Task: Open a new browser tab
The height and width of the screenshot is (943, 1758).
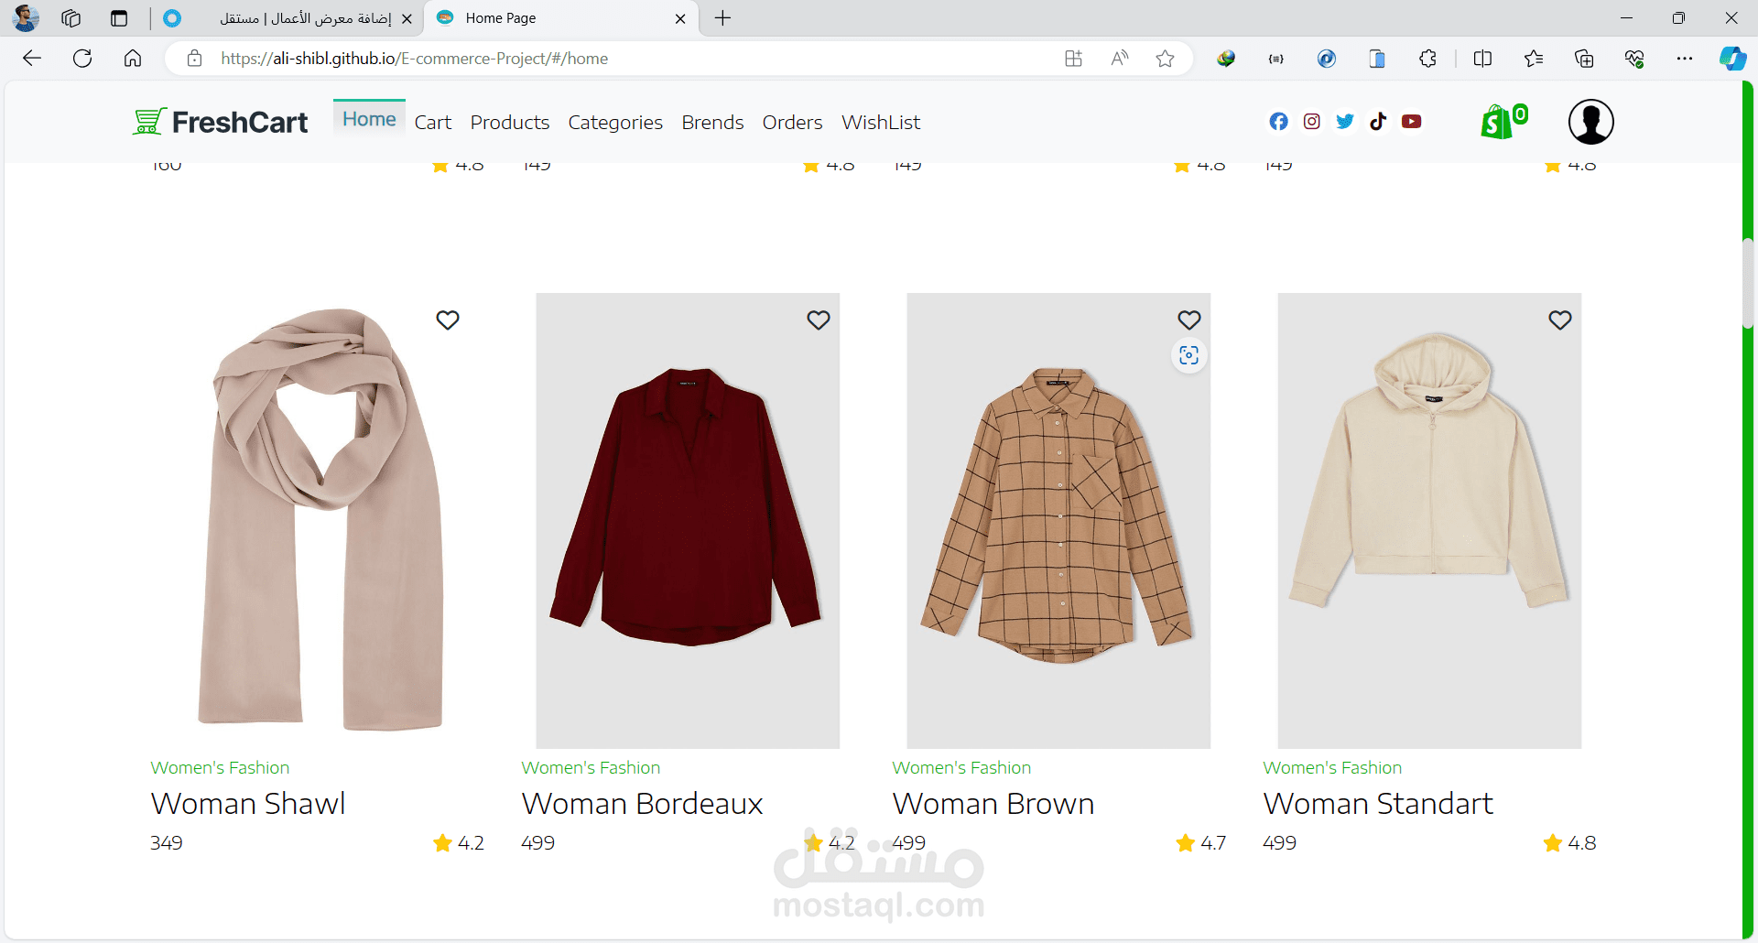Action: click(722, 18)
